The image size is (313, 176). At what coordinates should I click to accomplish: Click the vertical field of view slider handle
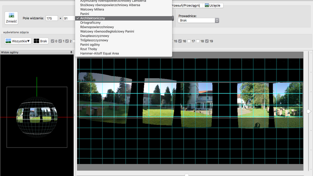point(309,111)
